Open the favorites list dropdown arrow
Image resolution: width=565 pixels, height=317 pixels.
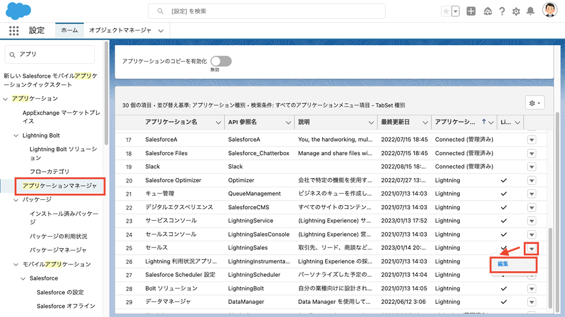[455, 11]
